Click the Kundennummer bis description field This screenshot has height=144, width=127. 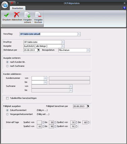tap(69, 82)
